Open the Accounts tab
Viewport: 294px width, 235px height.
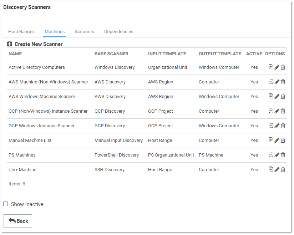84,32
